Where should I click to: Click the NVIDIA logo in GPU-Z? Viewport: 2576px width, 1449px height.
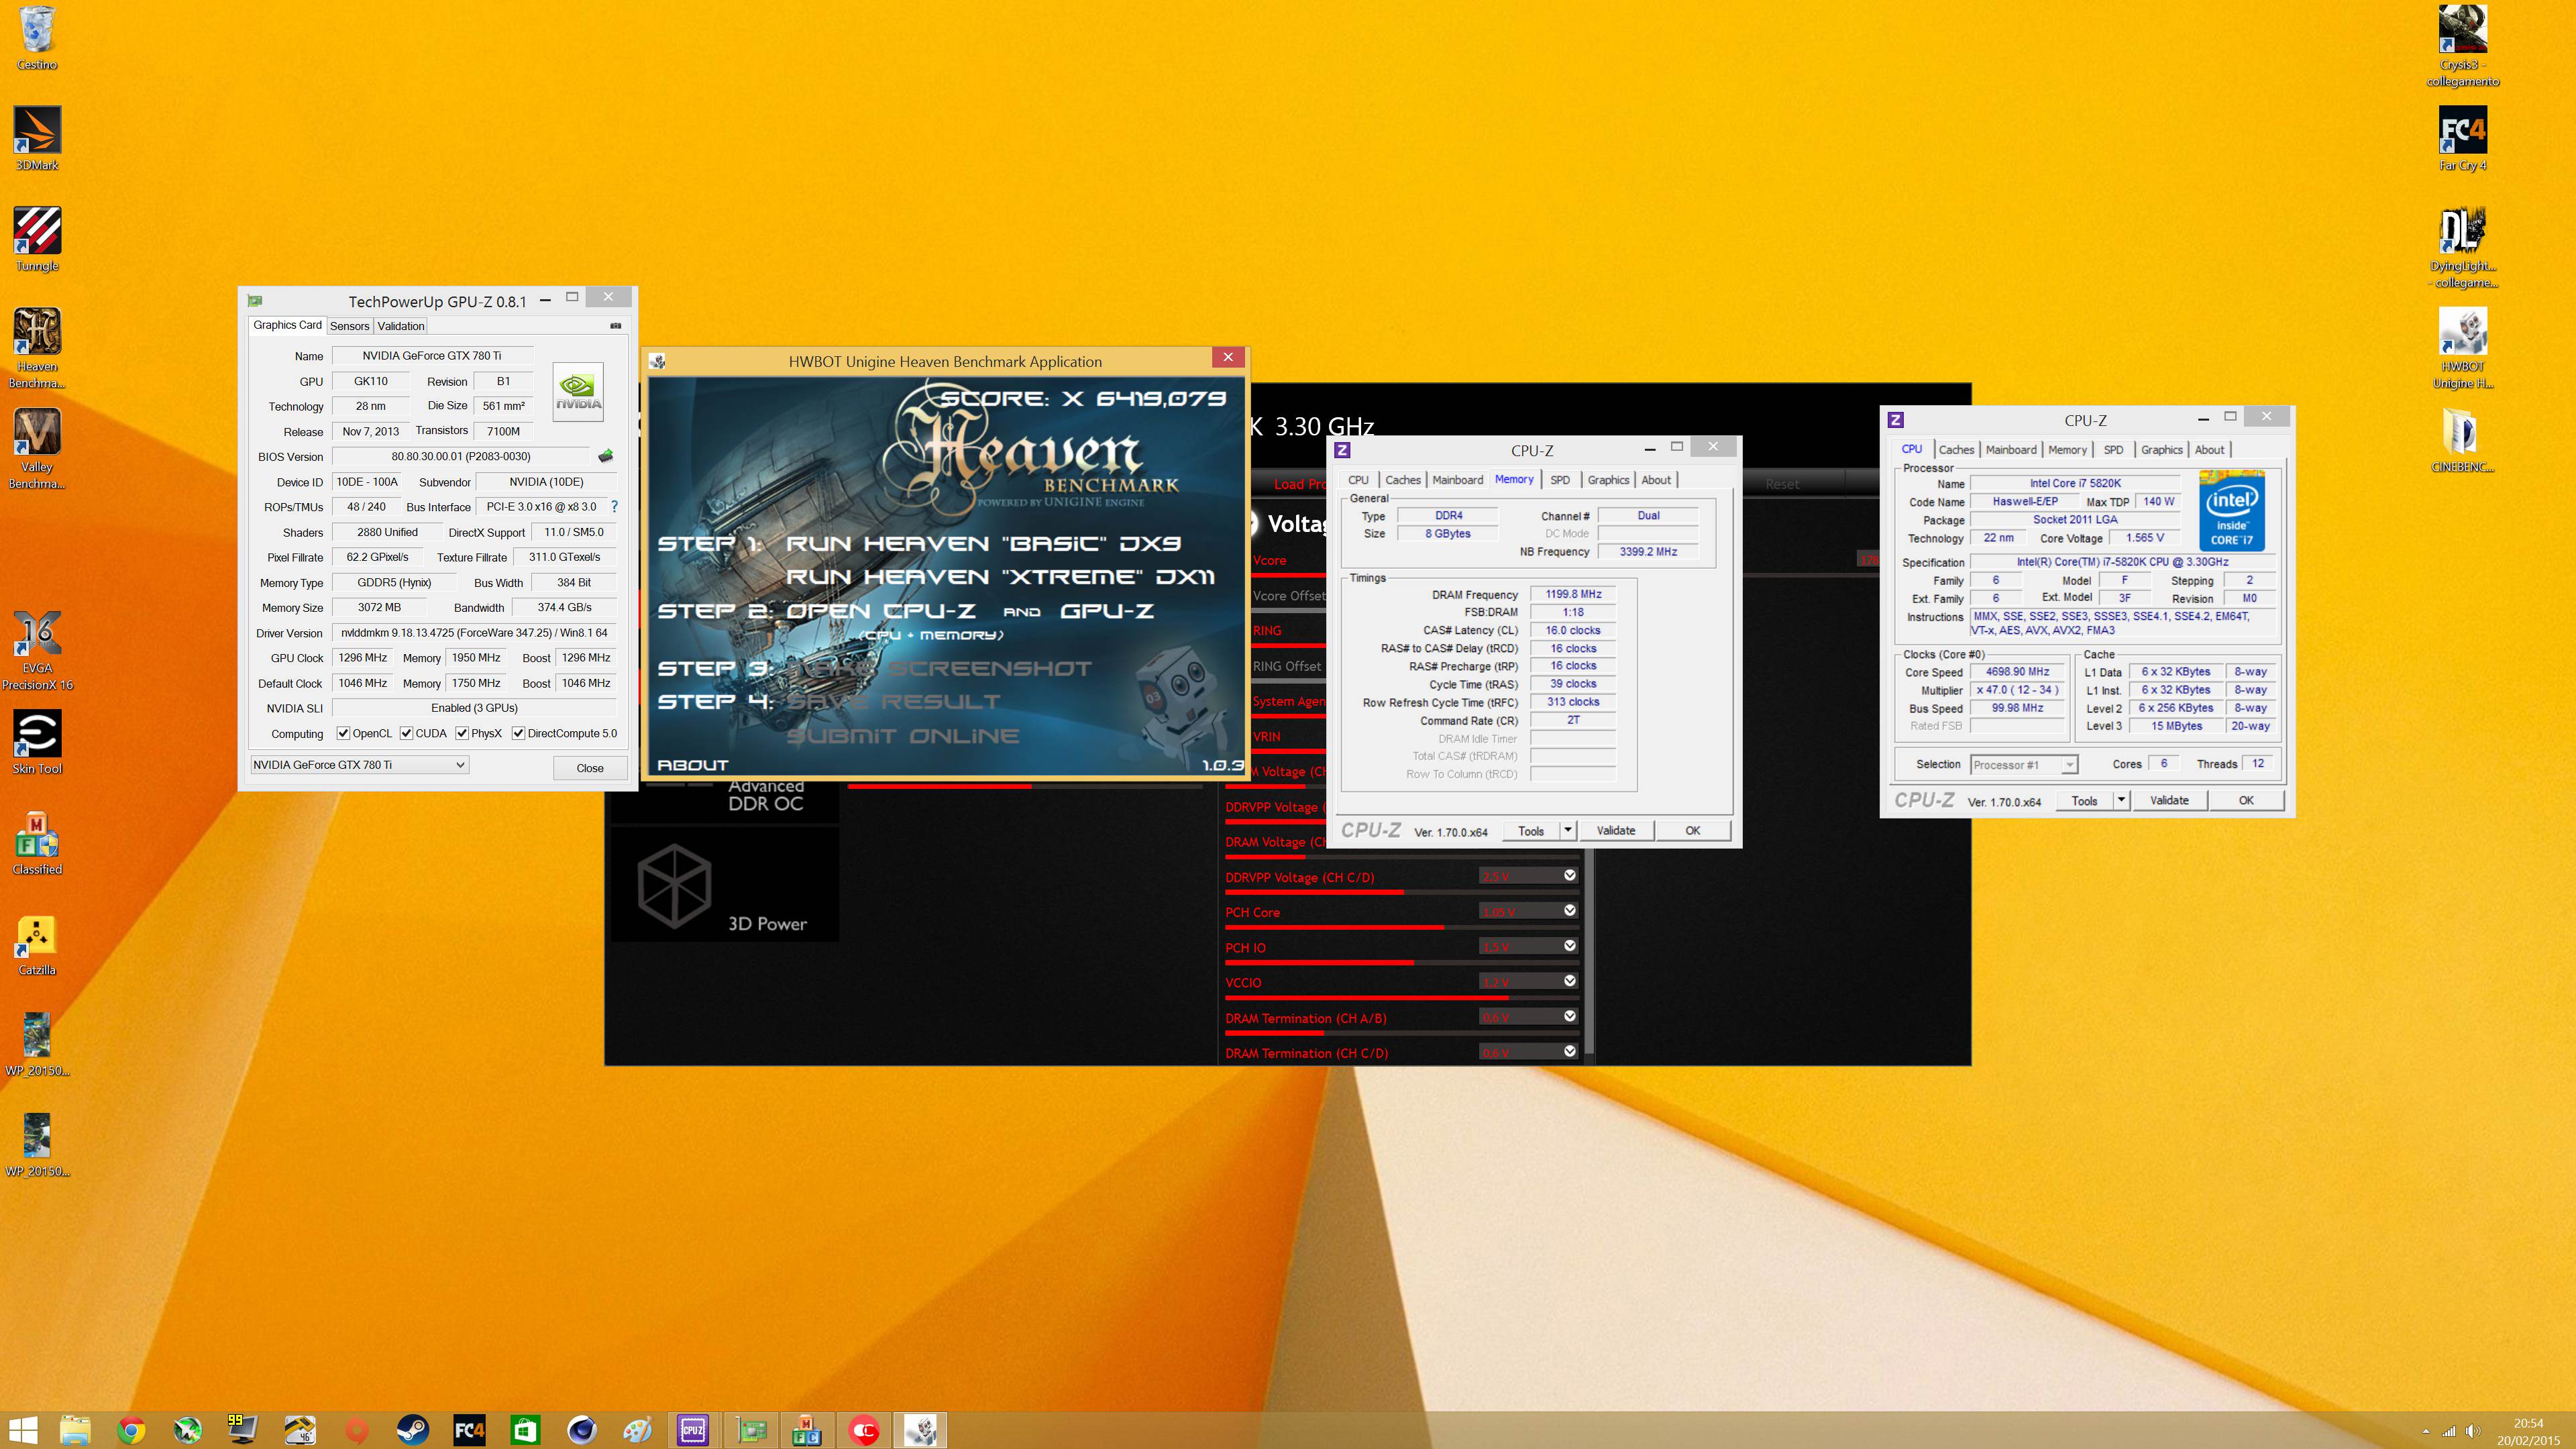(x=578, y=391)
